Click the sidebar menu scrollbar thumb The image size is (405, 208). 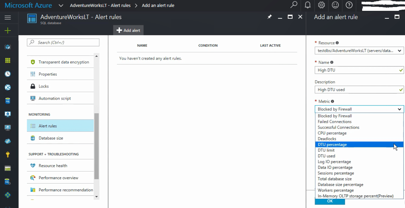pos(97,146)
